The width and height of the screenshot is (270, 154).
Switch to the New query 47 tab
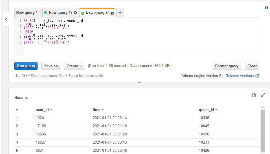(x=60, y=13)
